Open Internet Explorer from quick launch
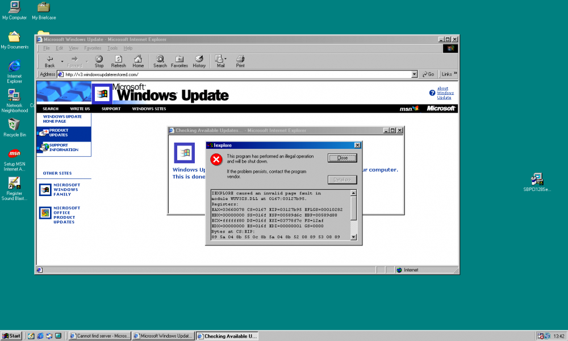Image resolution: width=568 pixels, height=341 pixels. 39,335
